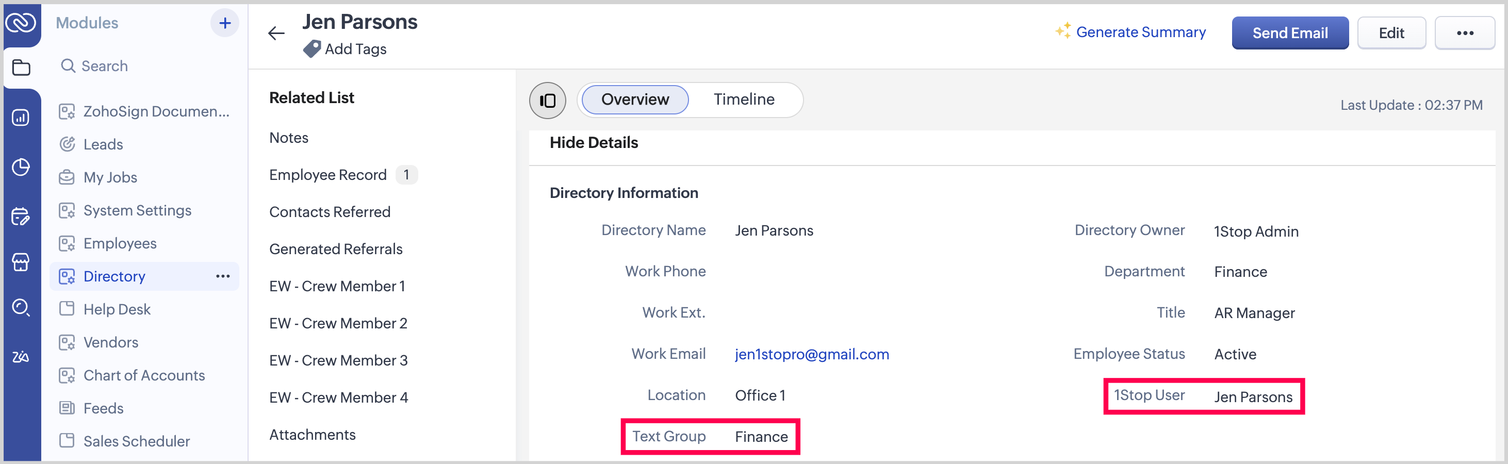Click the Add Tags tag icon
The image size is (1508, 464).
312,49
